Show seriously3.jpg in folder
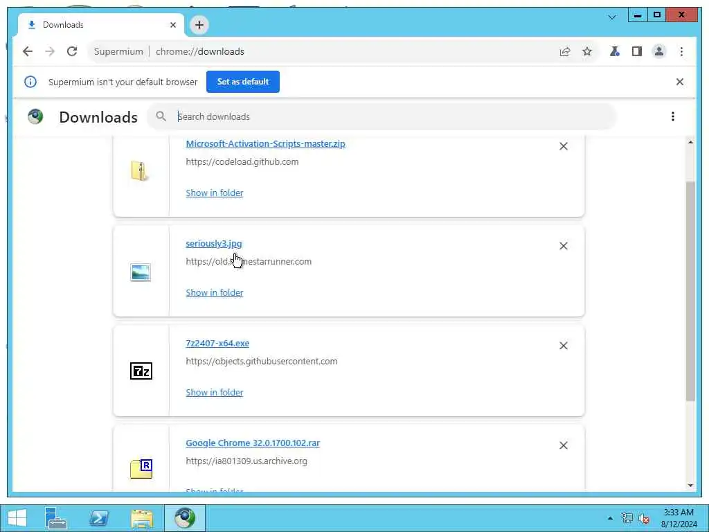Viewport: 709px width, 532px height. click(x=215, y=293)
